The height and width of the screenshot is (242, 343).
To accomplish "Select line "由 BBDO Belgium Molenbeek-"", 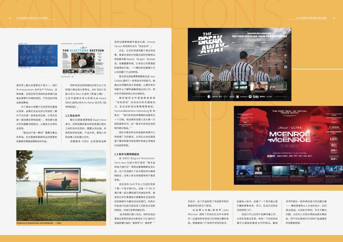I will 137,158.
